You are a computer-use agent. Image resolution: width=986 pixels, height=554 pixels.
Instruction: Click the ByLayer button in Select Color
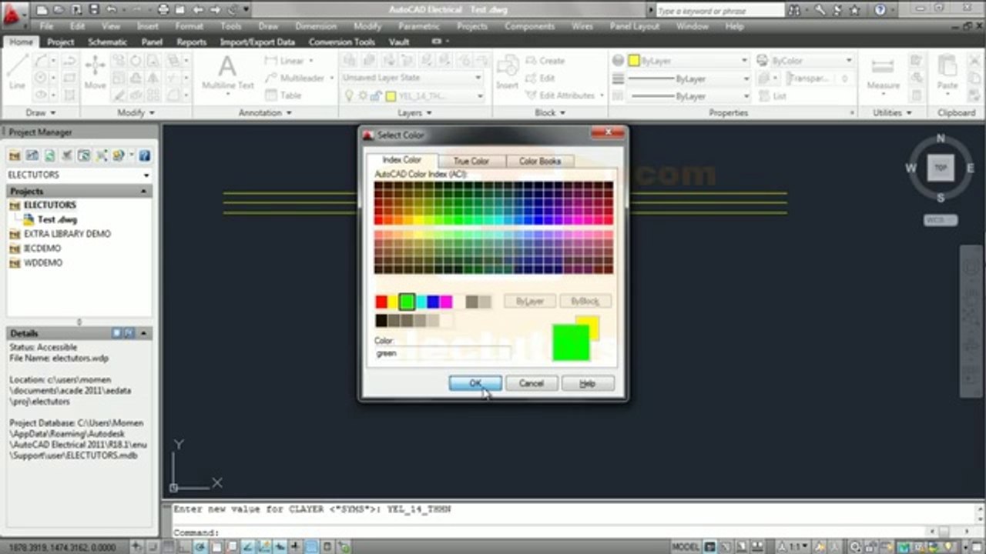(x=529, y=302)
